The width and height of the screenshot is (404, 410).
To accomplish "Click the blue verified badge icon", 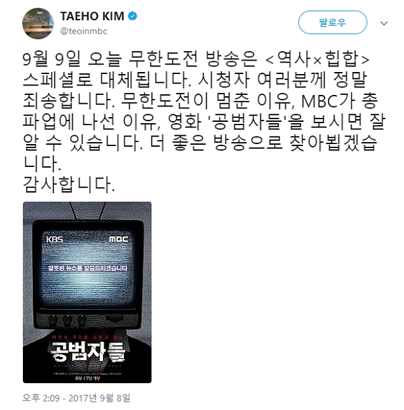I will coord(133,16).
